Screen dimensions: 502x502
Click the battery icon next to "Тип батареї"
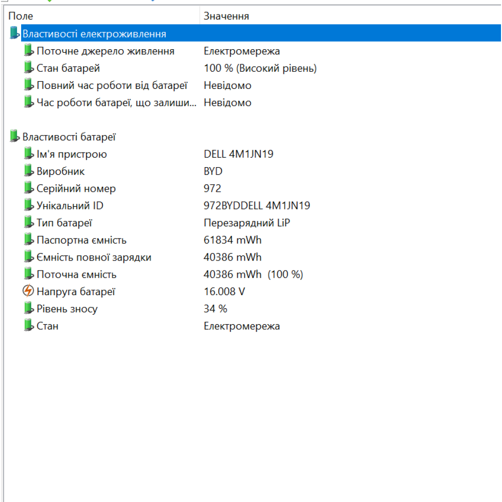(x=29, y=222)
